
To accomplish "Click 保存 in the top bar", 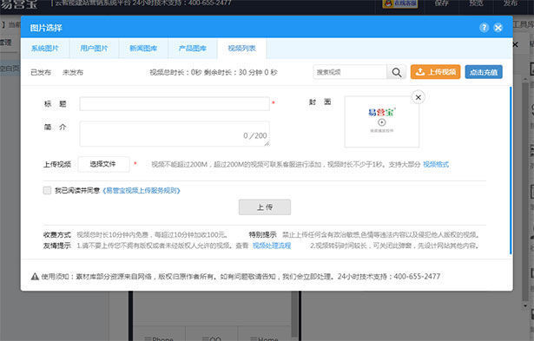I will tap(442, 3).
